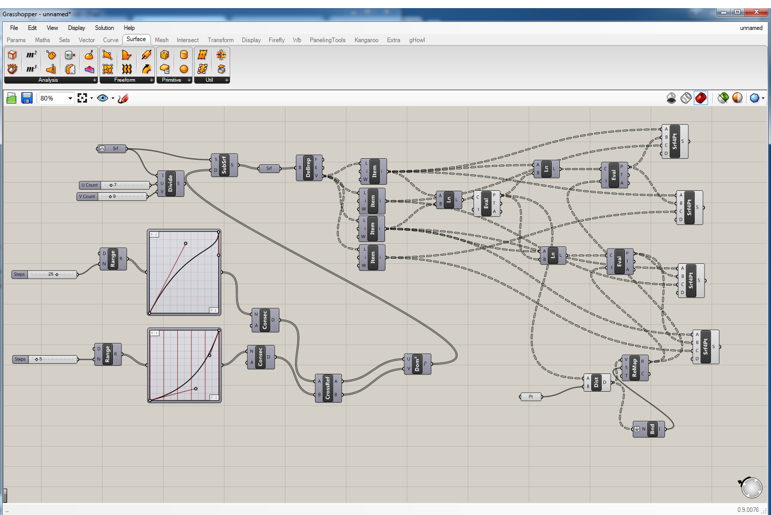Pick the dice-like Box icon in Primitive

point(165,55)
